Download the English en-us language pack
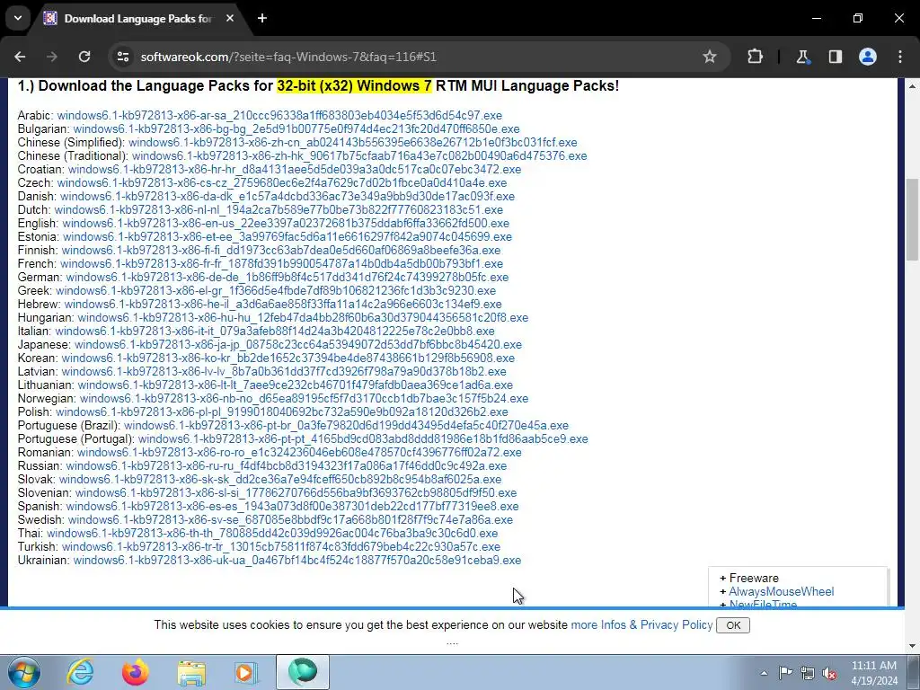The width and height of the screenshot is (920, 690). [286, 224]
